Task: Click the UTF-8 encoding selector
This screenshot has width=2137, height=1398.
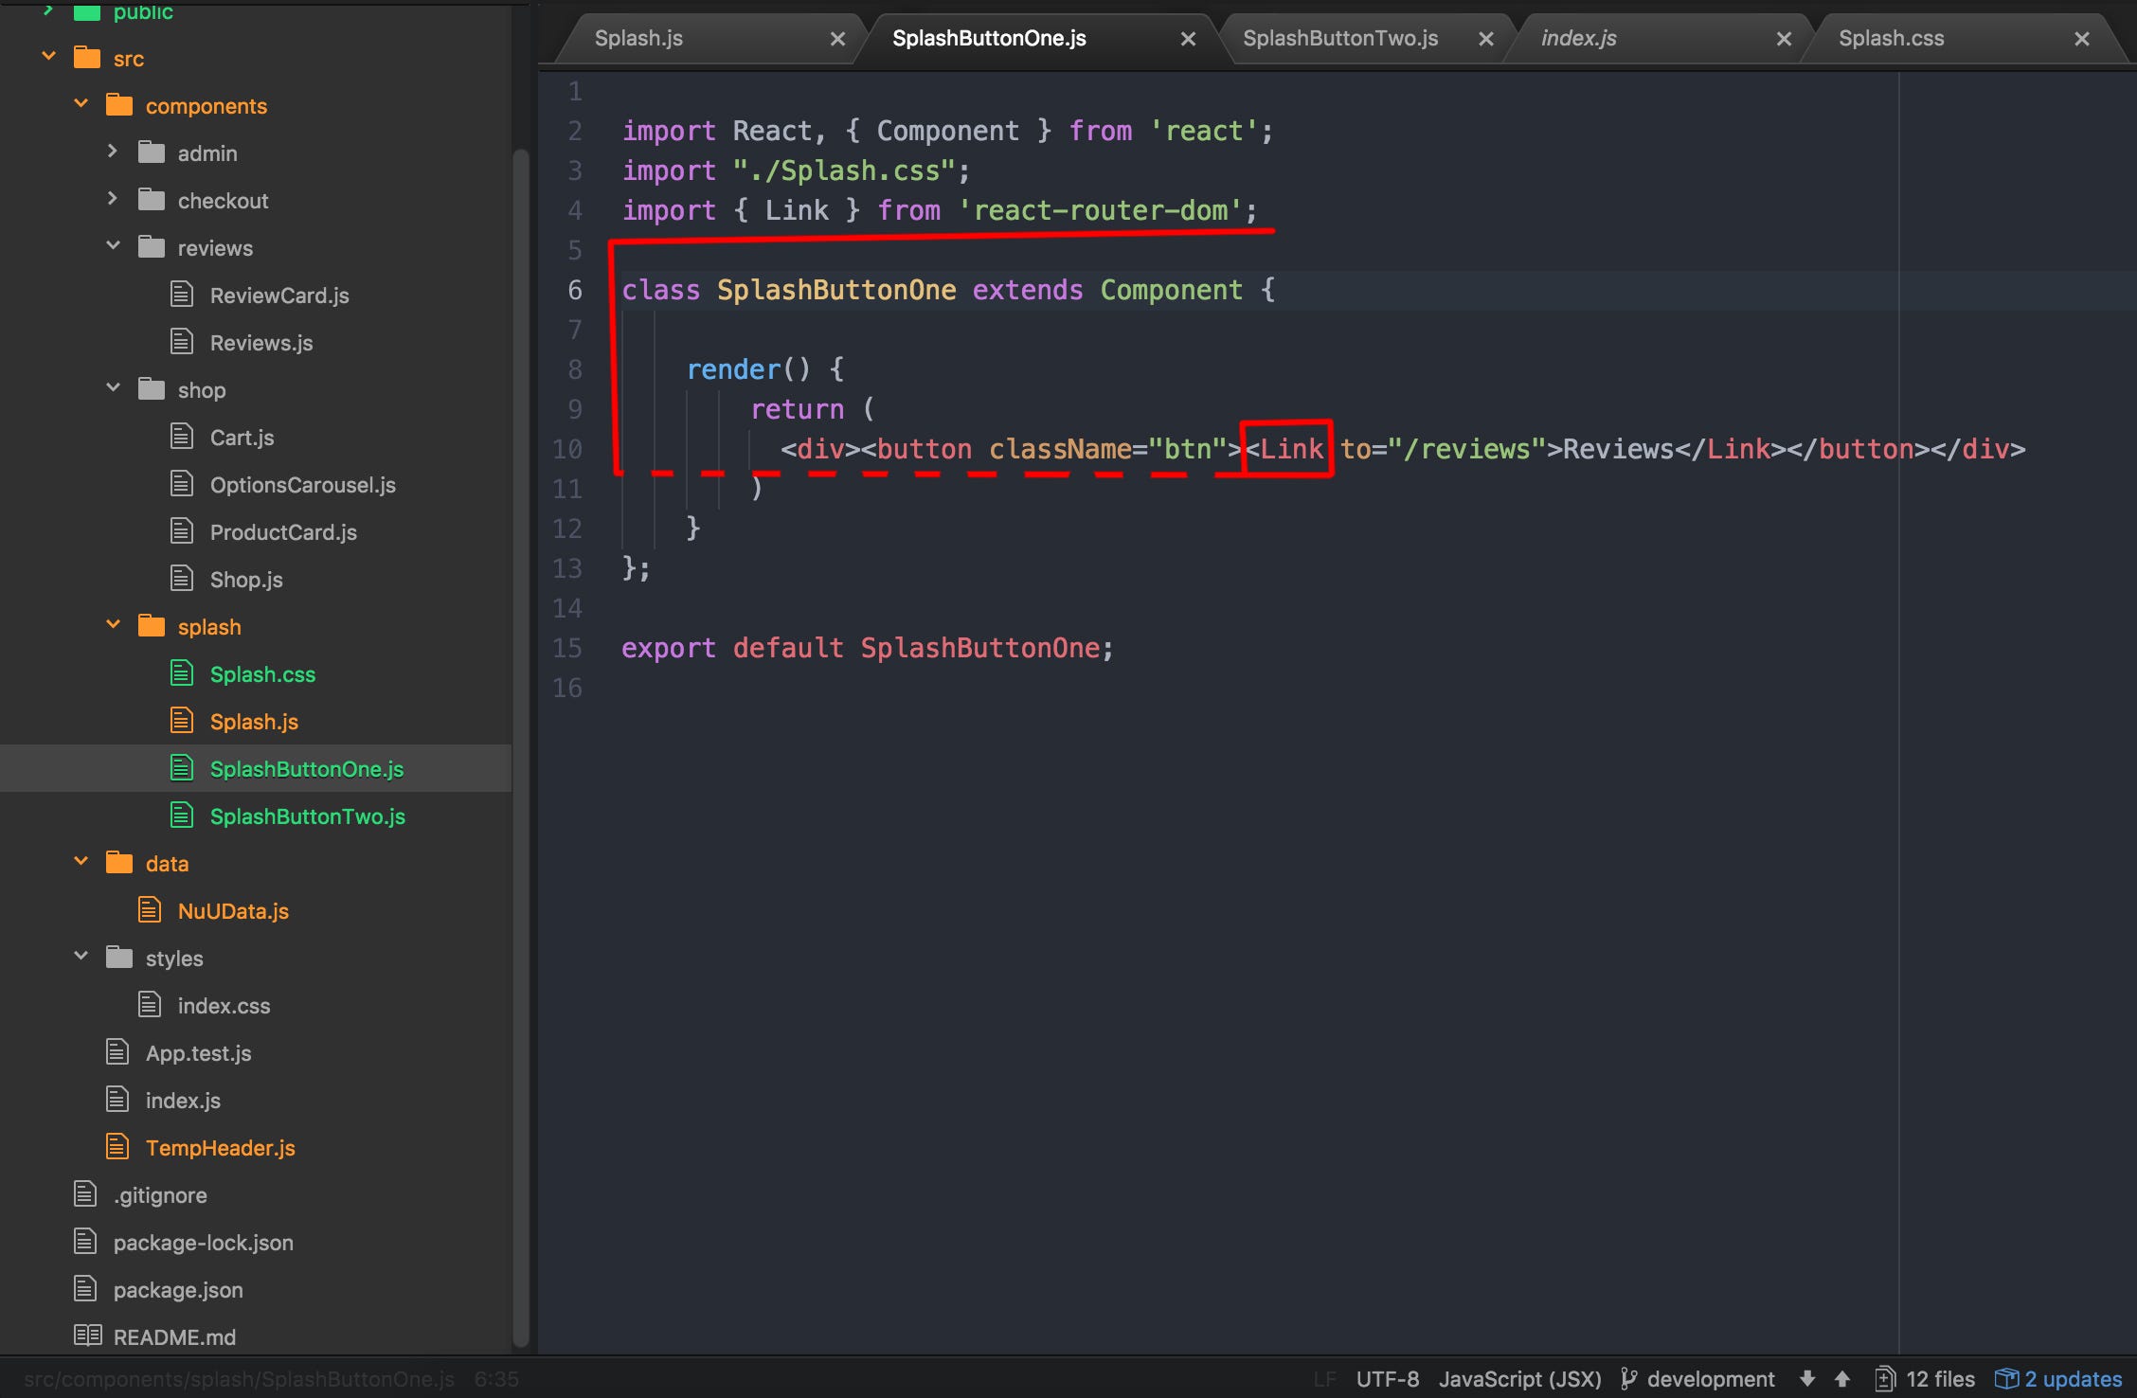Action: coord(1387,1378)
